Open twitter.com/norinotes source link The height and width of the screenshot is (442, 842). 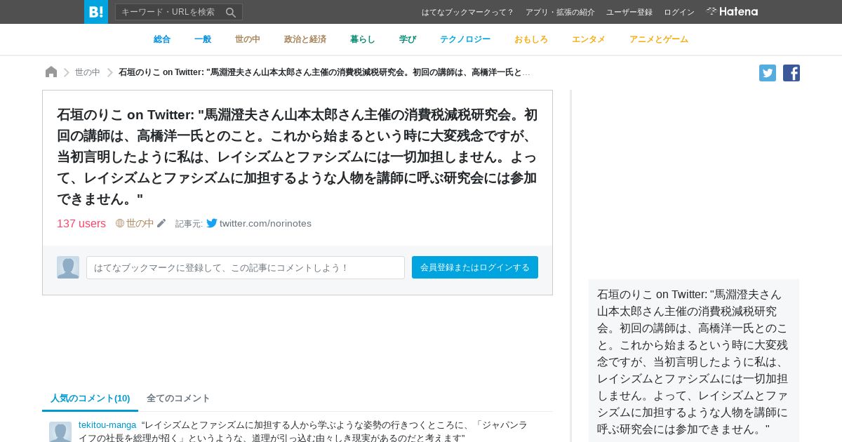point(265,223)
